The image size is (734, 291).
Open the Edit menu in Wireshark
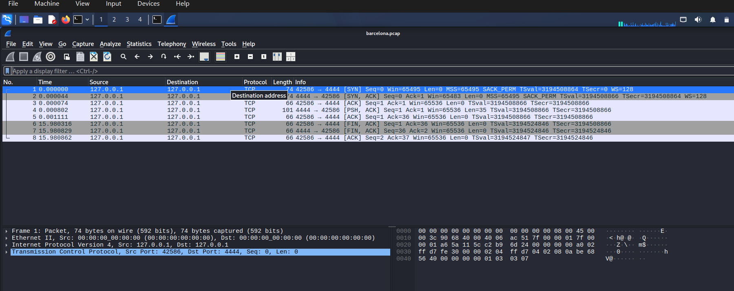pyautogui.click(x=27, y=44)
